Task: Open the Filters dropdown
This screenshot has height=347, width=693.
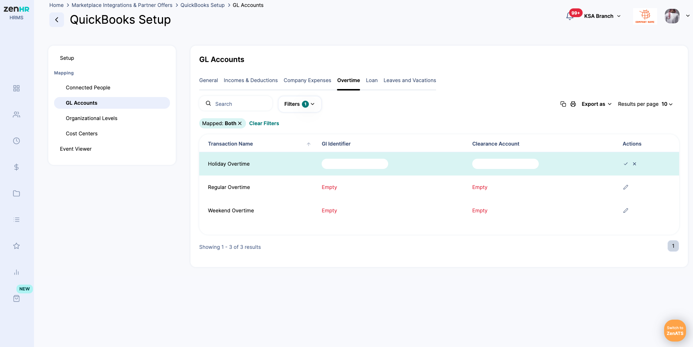Action: click(300, 104)
